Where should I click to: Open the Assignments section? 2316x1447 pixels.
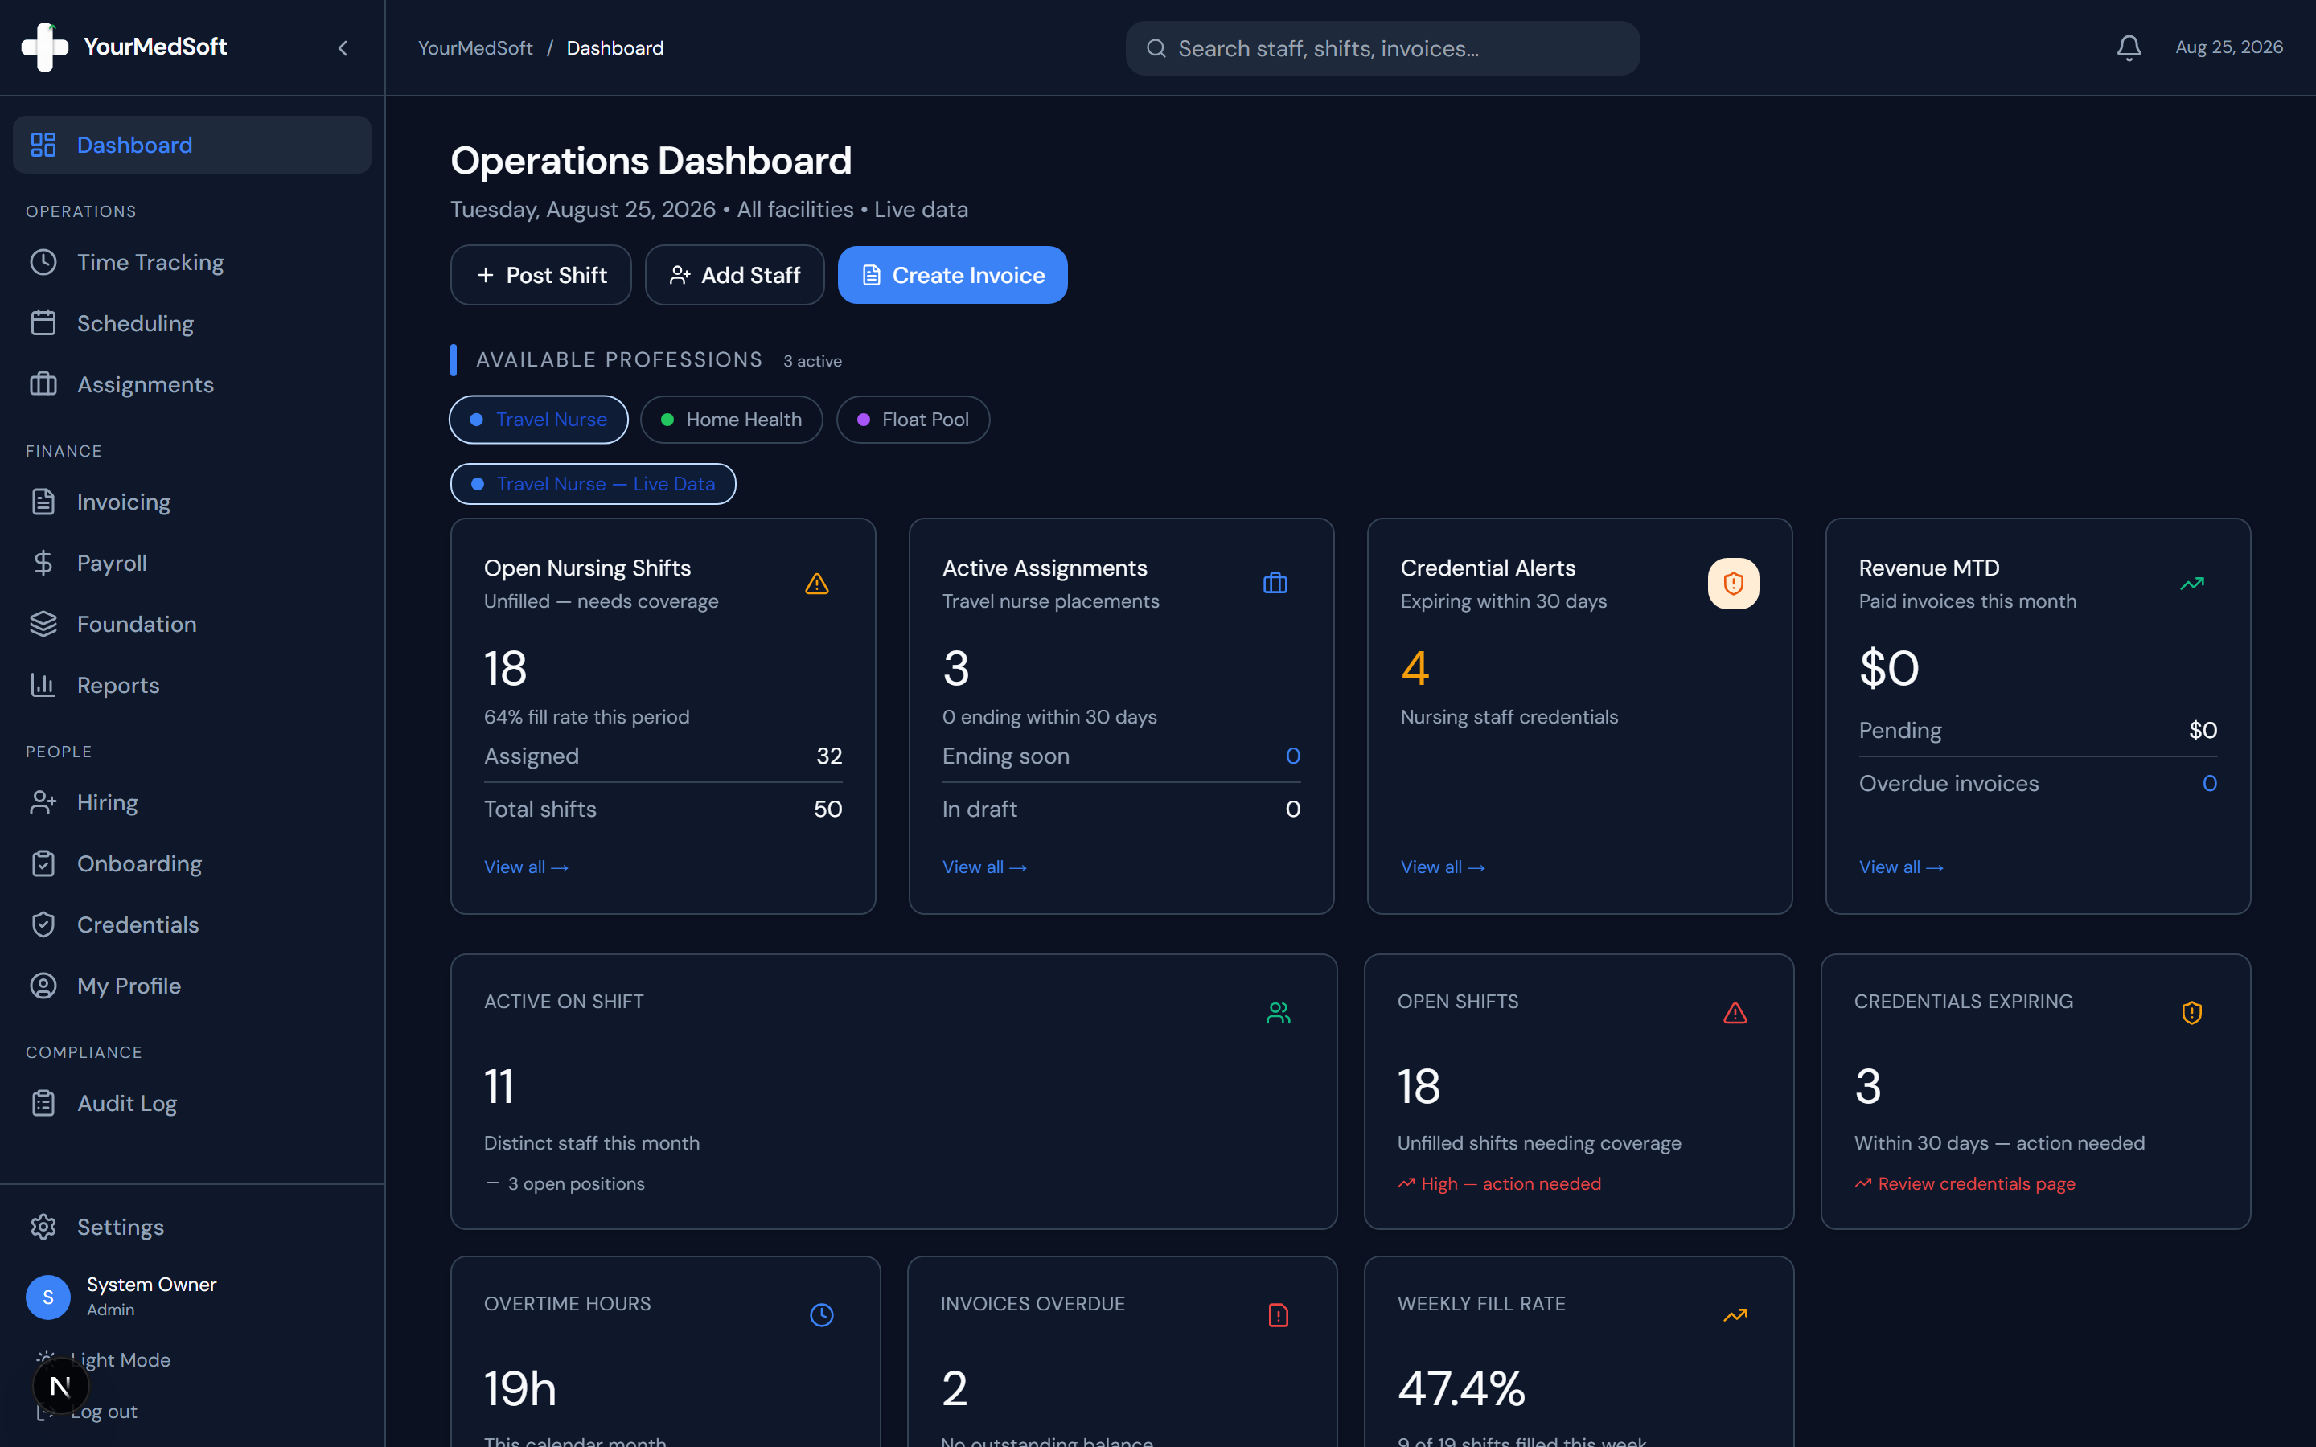191,385
